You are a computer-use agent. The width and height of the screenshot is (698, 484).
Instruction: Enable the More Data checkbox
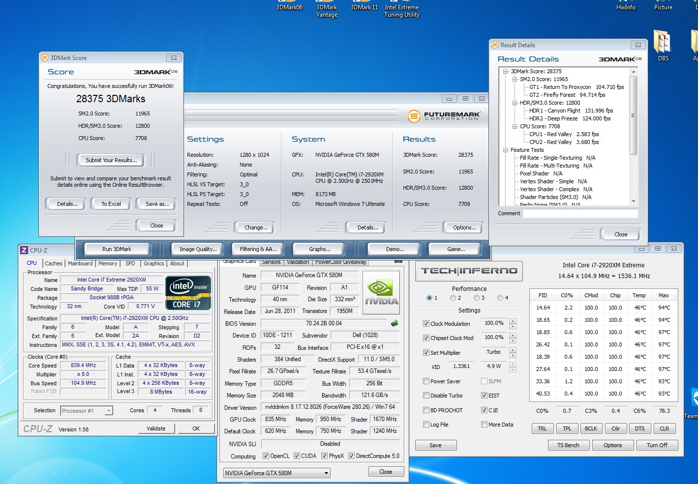pos(484,425)
